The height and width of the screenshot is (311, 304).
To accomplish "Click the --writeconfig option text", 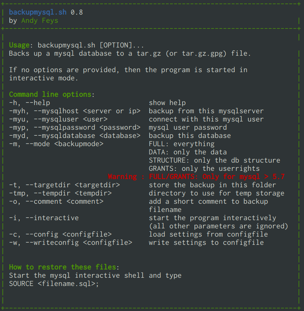I will (71, 243).
